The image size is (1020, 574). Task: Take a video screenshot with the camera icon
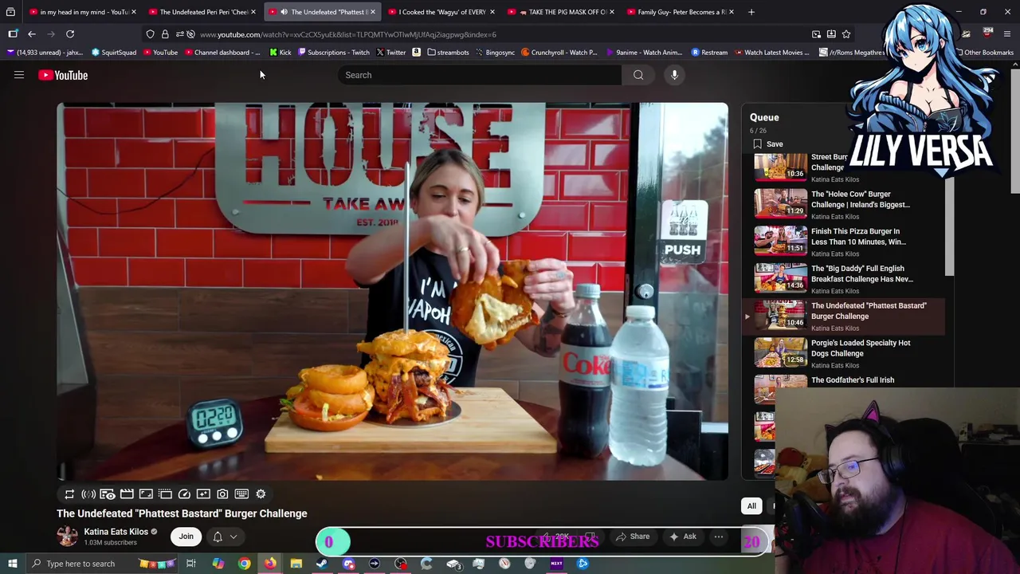point(222,494)
